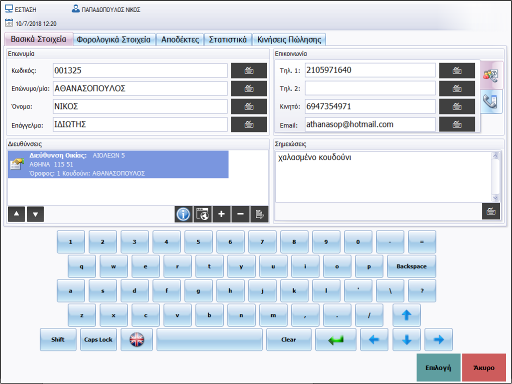This screenshot has height=384, width=512.
Task: Open keyboard for the Όνομα field
Action: (249, 106)
